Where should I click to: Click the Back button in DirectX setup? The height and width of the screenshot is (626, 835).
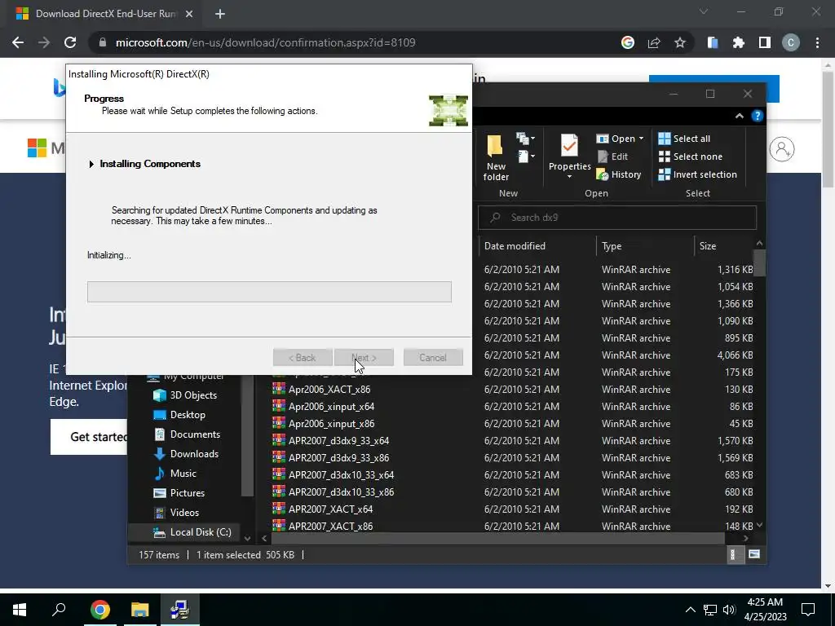click(x=303, y=358)
